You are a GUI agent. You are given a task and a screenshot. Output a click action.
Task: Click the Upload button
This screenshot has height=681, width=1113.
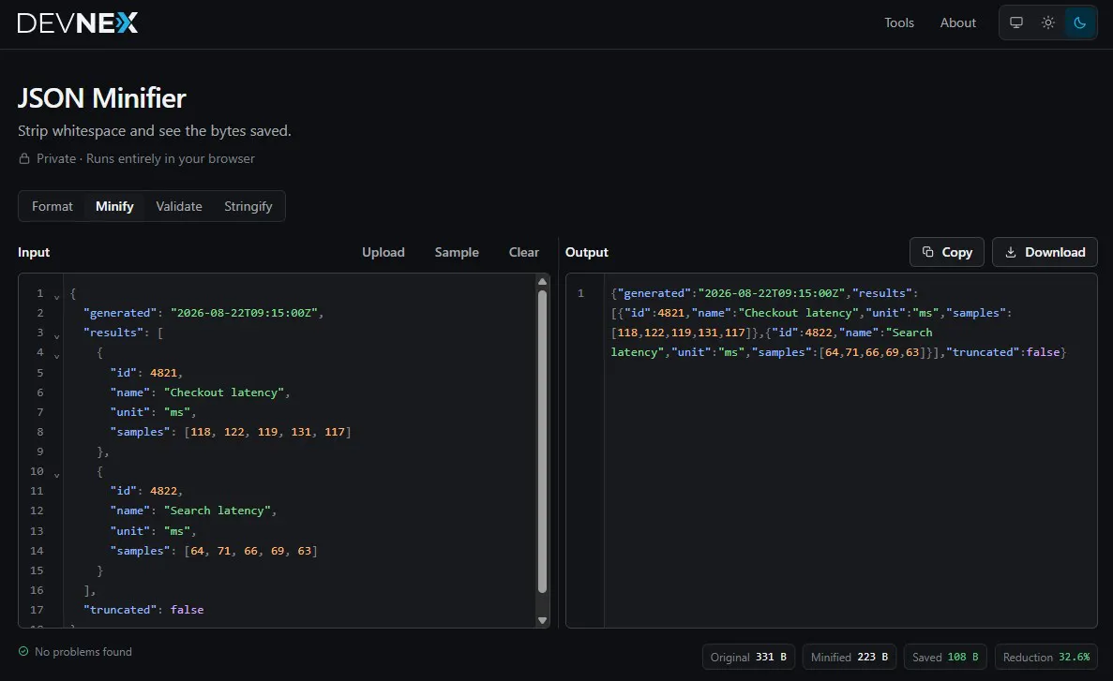point(384,253)
